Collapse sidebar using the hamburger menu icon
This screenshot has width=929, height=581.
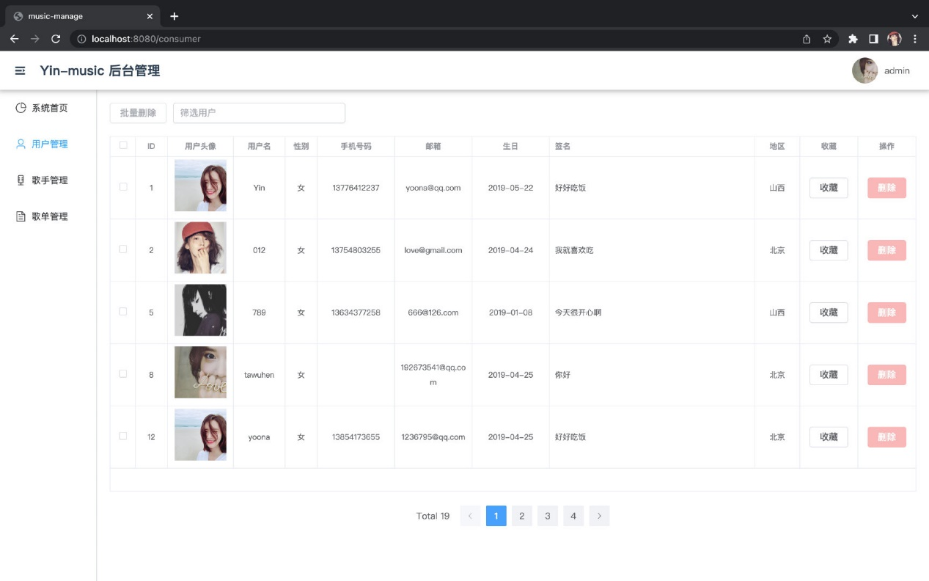(x=21, y=70)
